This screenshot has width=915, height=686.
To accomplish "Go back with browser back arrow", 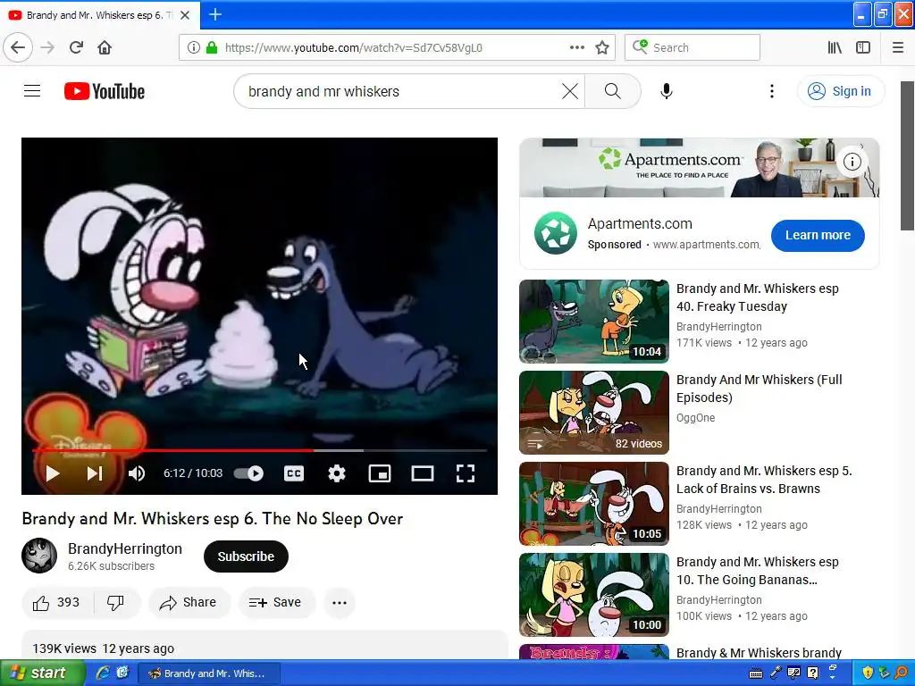I will 18,48.
